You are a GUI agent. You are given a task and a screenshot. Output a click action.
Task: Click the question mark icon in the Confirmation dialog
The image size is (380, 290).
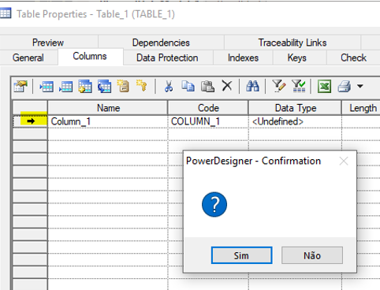click(x=214, y=205)
